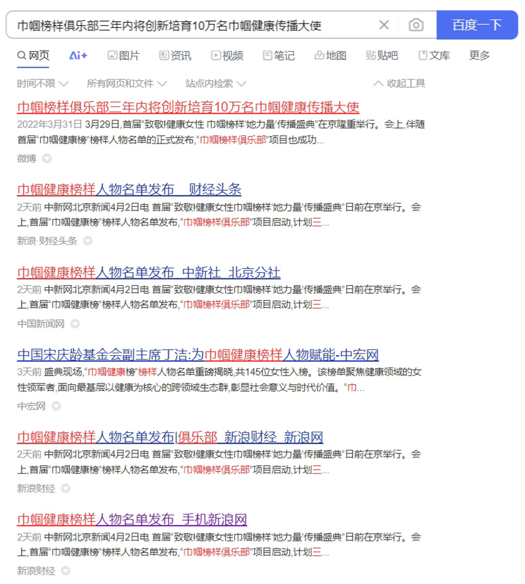
Task: Click the dropdown icon beside 新浪·财经头条 source
Action: pyautogui.click(x=88, y=241)
